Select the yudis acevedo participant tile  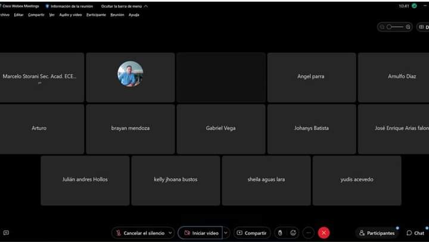[x=357, y=181]
